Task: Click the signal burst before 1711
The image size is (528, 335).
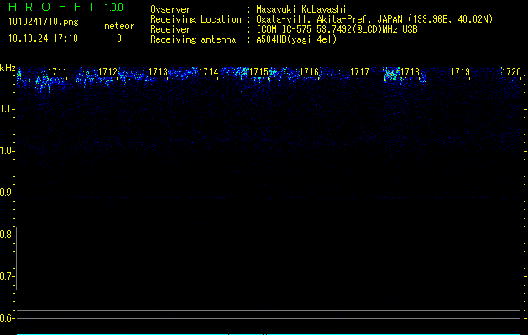Action: tap(43, 82)
